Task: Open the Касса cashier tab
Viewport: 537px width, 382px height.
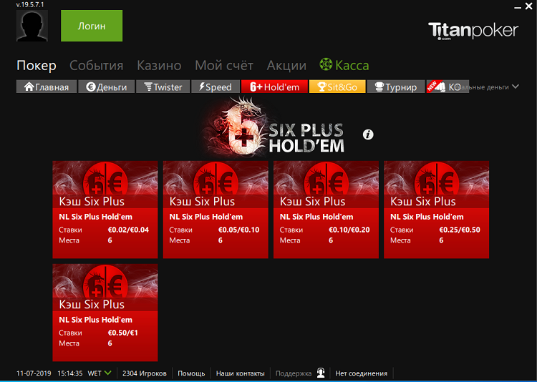Action: coord(344,66)
